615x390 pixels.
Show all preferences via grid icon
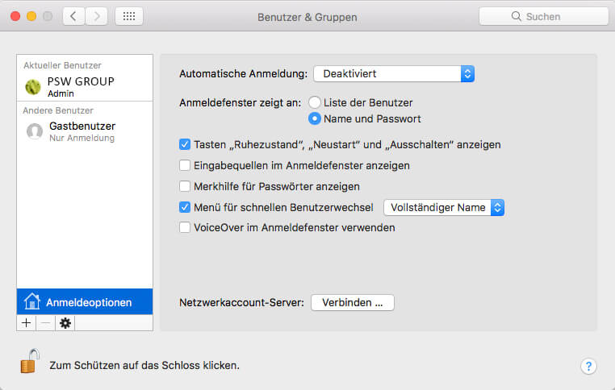pyautogui.click(x=129, y=16)
